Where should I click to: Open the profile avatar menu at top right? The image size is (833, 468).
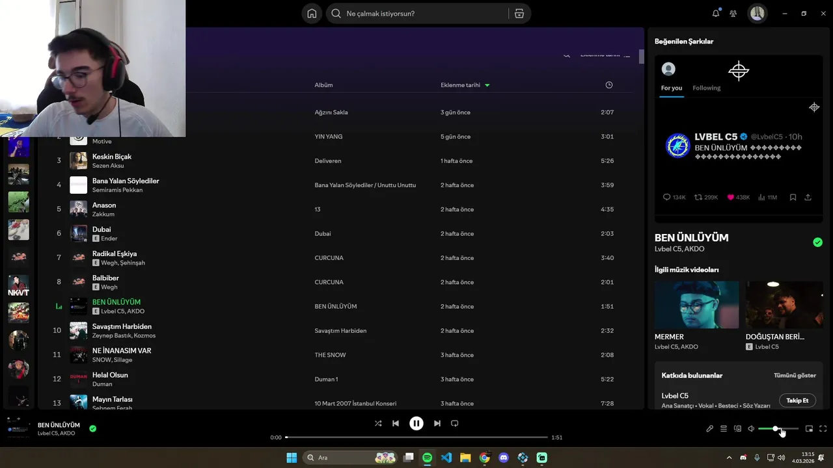[757, 14]
